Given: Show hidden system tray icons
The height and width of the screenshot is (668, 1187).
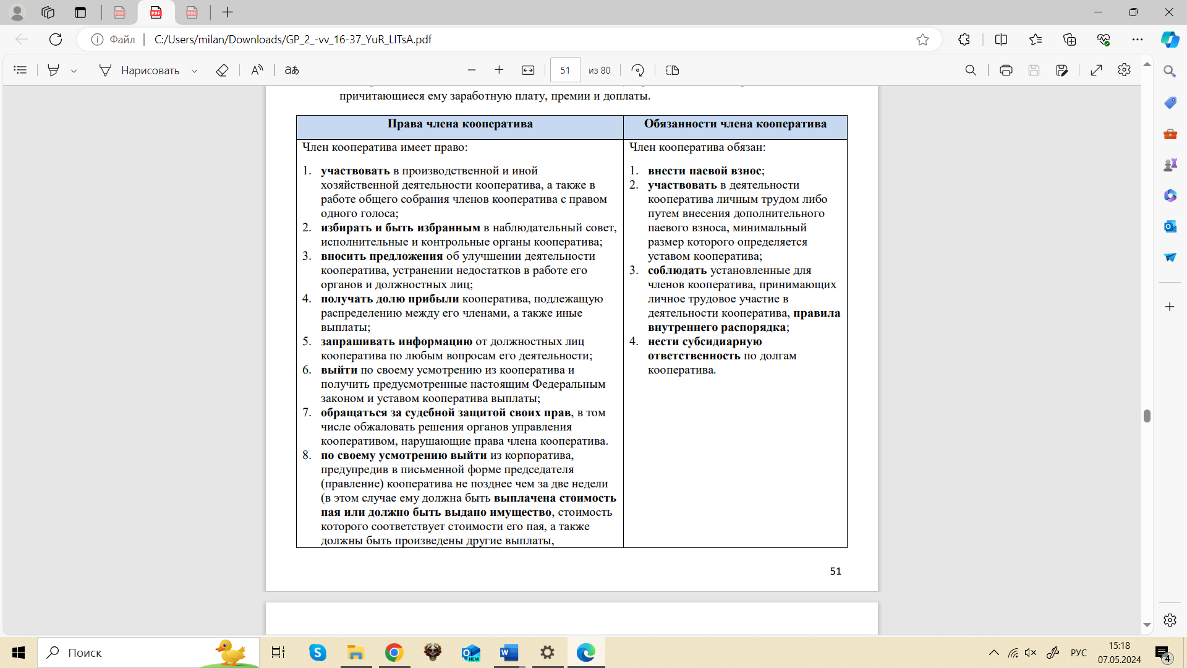Looking at the screenshot, I should click(993, 653).
